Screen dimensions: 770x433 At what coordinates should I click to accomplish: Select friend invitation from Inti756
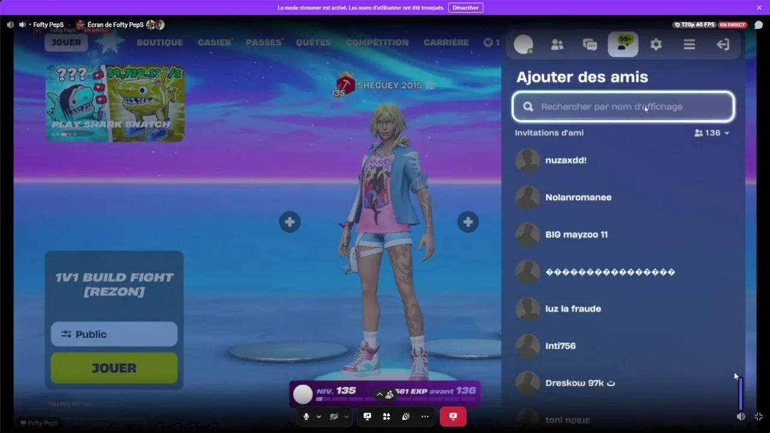coord(623,346)
